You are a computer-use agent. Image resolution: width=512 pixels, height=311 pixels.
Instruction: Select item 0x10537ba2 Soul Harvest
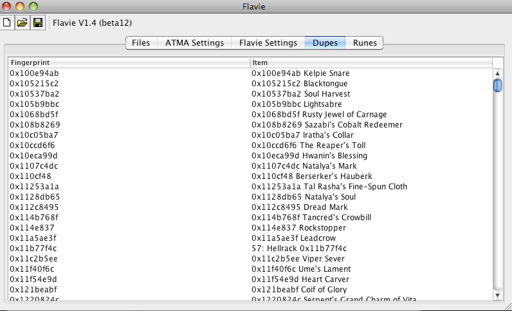point(301,94)
